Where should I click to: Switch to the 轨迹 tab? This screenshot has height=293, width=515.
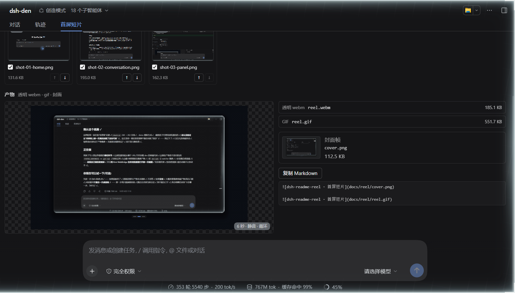point(41,25)
